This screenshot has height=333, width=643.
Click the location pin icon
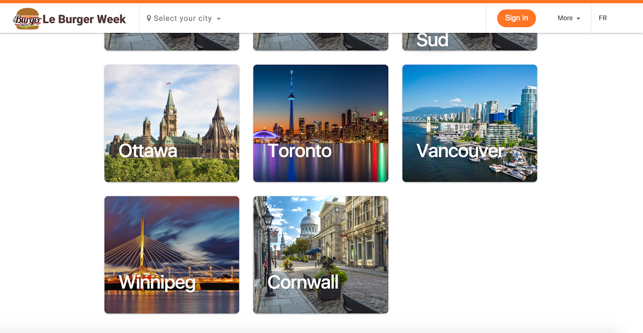pos(149,18)
